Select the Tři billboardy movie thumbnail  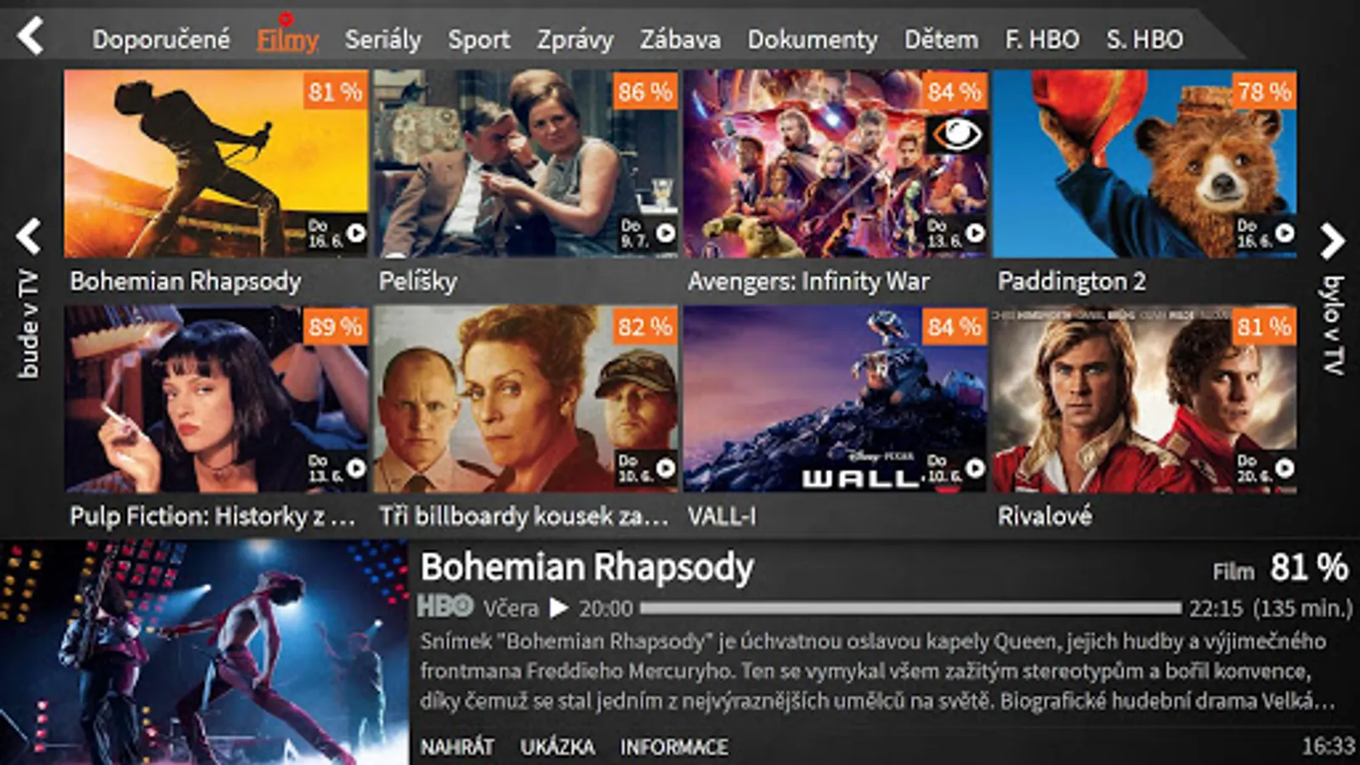526,399
